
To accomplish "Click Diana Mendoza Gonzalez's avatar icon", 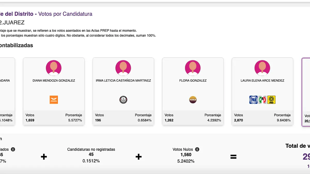I will [54, 68].
